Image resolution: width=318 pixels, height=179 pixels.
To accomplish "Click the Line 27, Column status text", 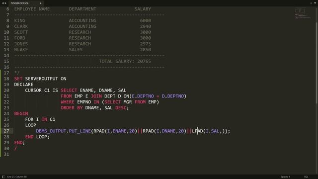I will [17, 177].
